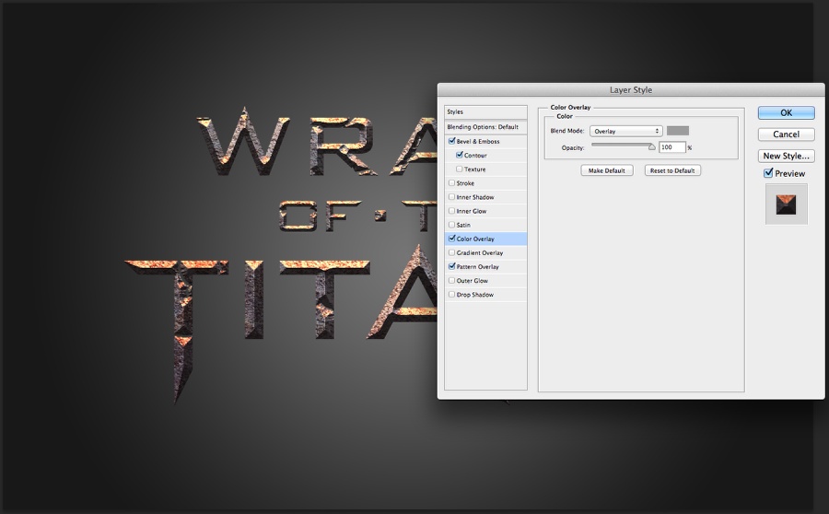Confirm with the OK button
Viewport: 829px width, 514px height.
pyautogui.click(x=787, y=112)
